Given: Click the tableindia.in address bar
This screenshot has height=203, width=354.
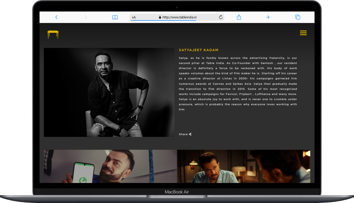Looking at the screenshot, I should click(177, 17).
